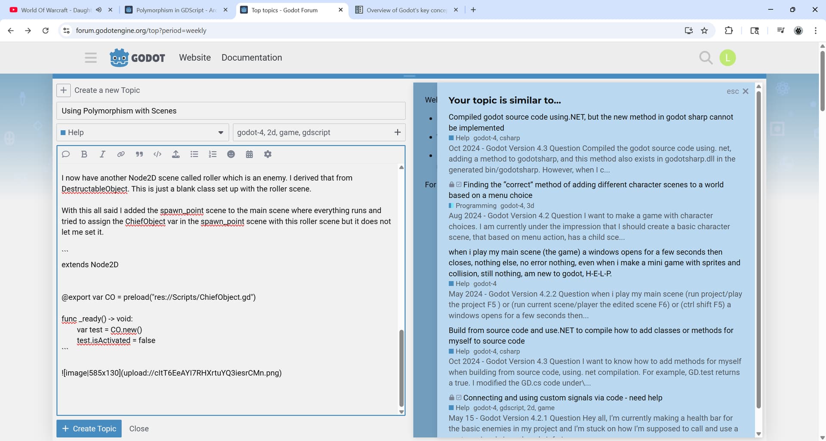
Task: Toggle the numbered list formatting
Action: tap(213, 154)
